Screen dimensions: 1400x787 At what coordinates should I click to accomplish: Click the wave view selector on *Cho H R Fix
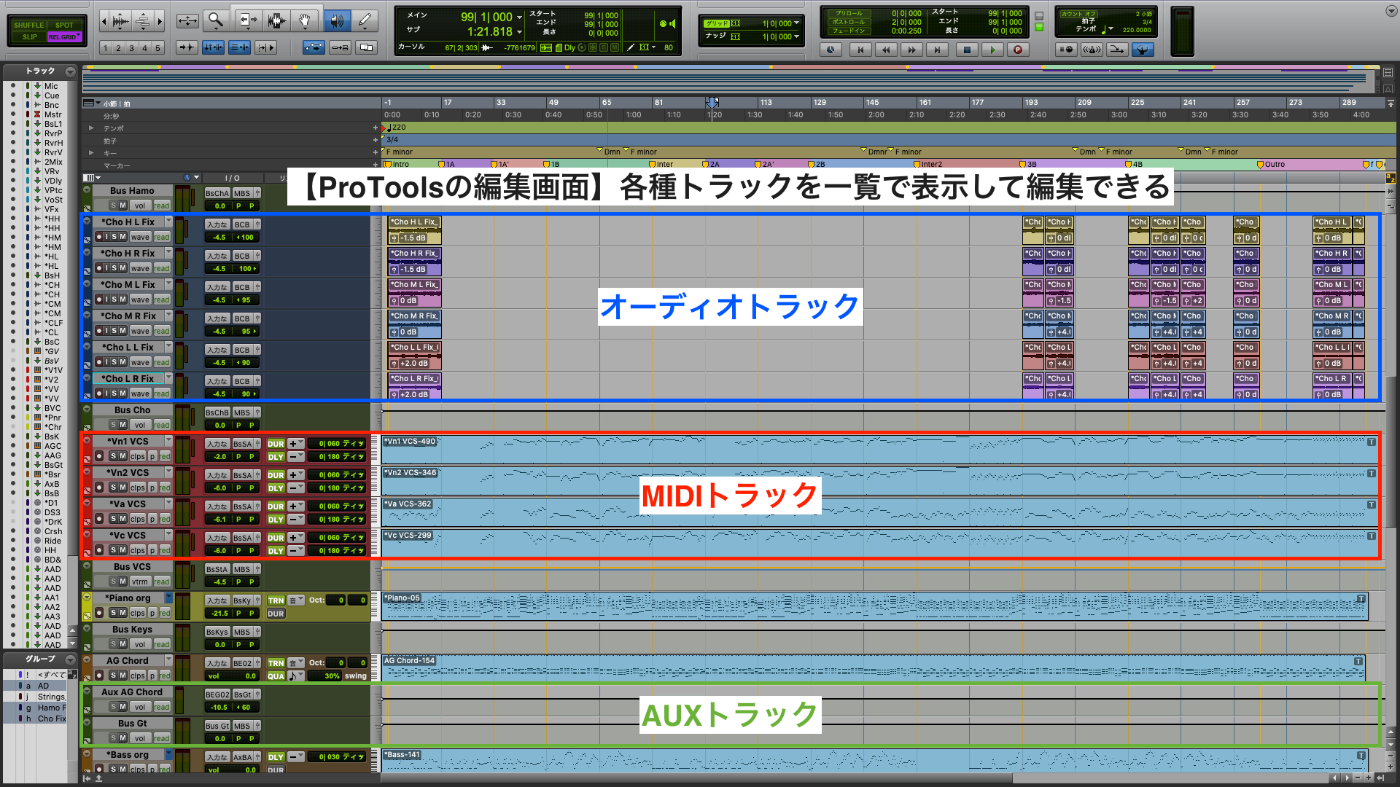pos(140,268)
